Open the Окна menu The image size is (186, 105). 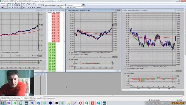34,3
